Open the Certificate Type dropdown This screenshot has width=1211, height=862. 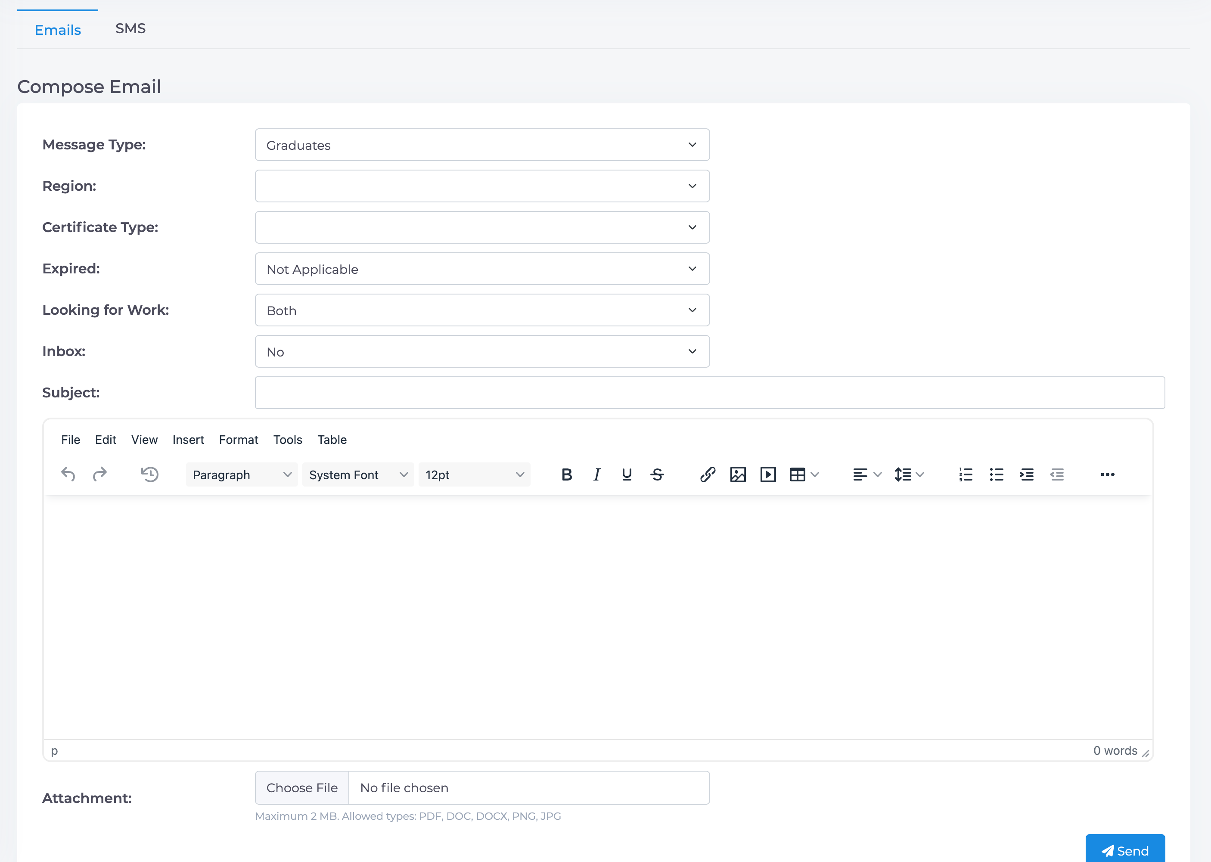coord(482,227)
